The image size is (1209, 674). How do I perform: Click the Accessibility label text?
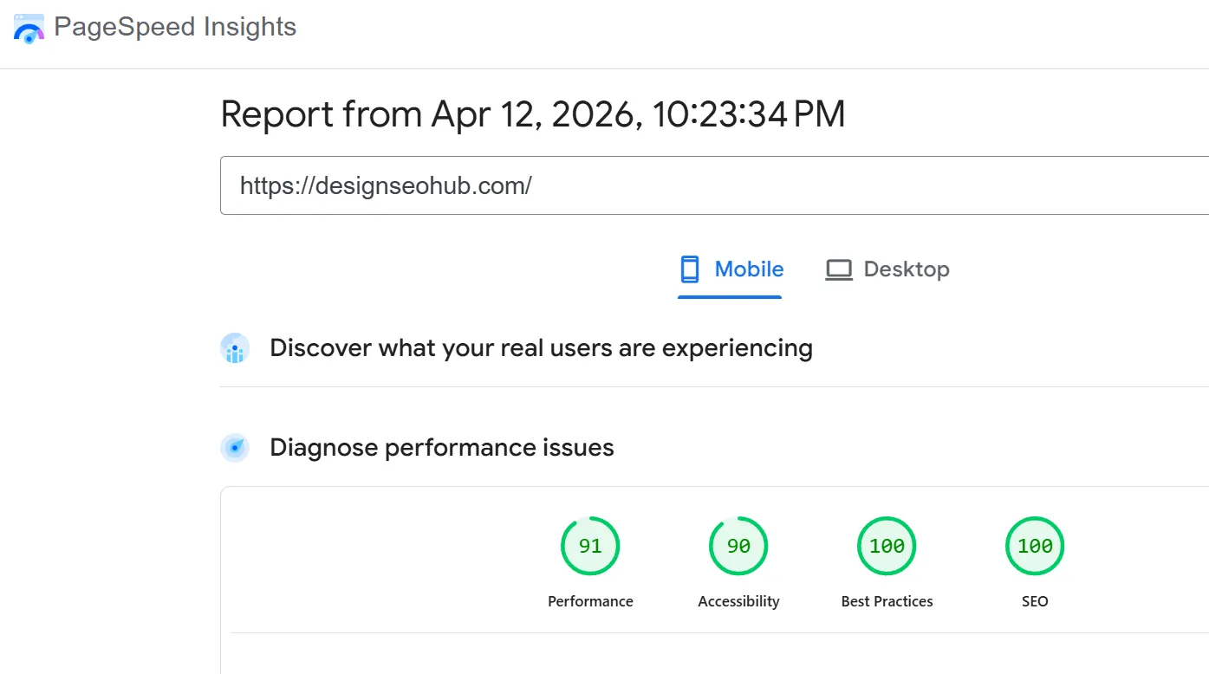(738, 601)
